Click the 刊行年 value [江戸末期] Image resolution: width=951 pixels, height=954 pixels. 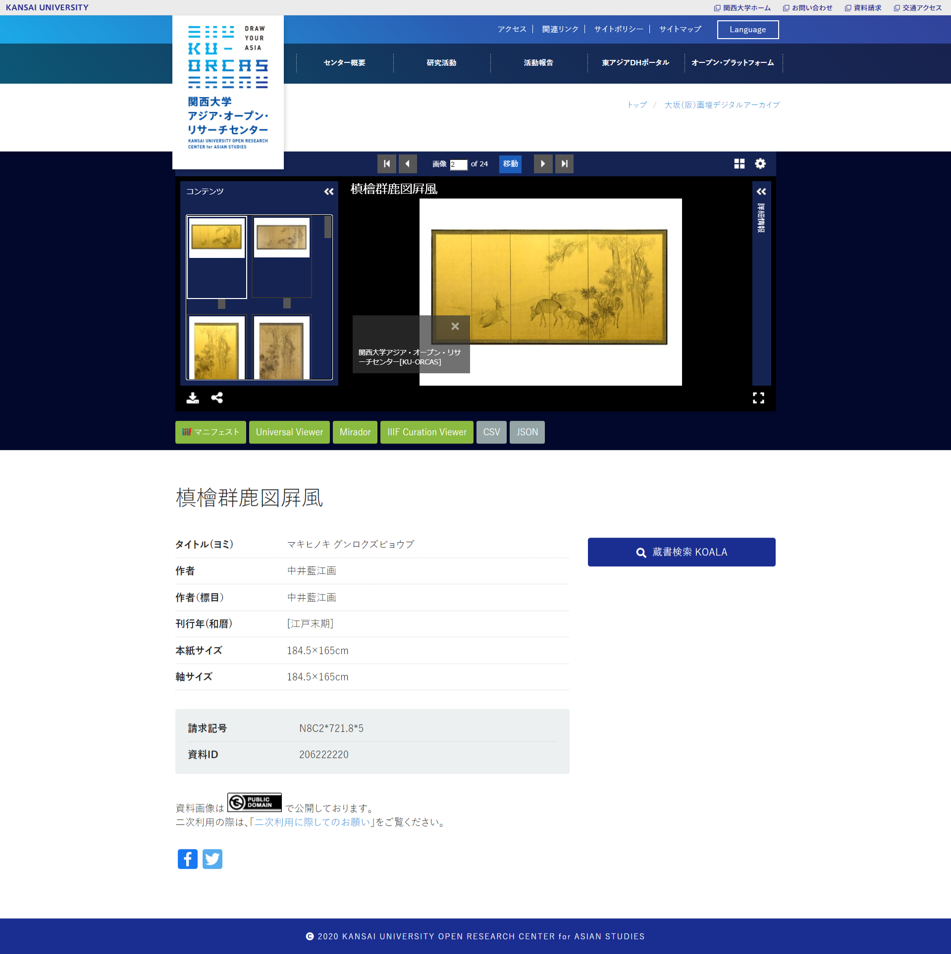click(311, 624)
